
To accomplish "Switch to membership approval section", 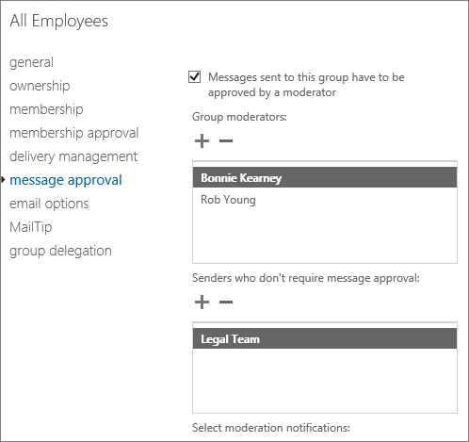I will tap(74, 133).
